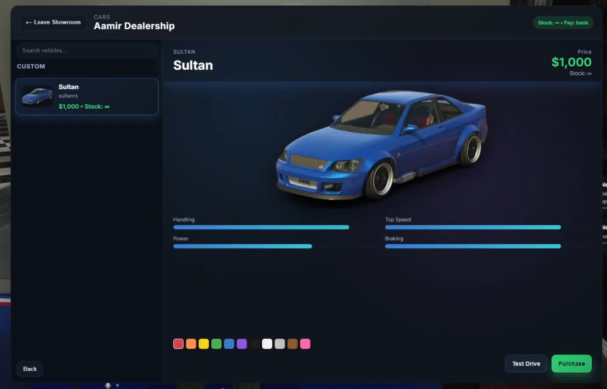Pick the yellow color swatch
The width and height of the screenshot is (607, 389).
204,344
